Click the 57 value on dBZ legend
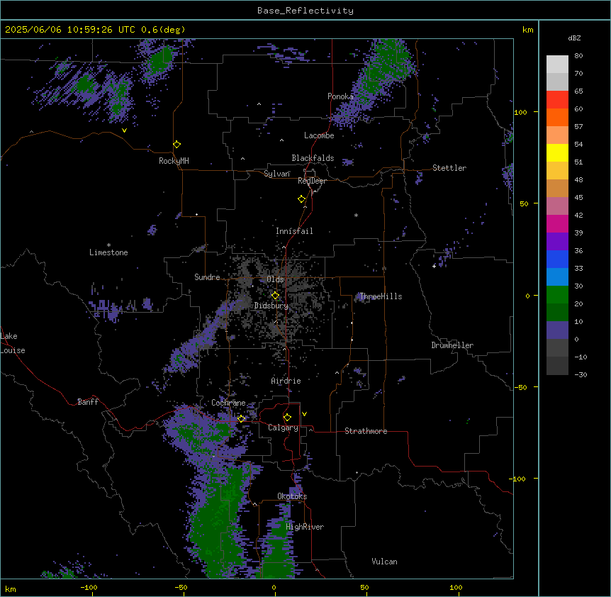The height and width of the screenshot is (597, 611). [578, 127]
